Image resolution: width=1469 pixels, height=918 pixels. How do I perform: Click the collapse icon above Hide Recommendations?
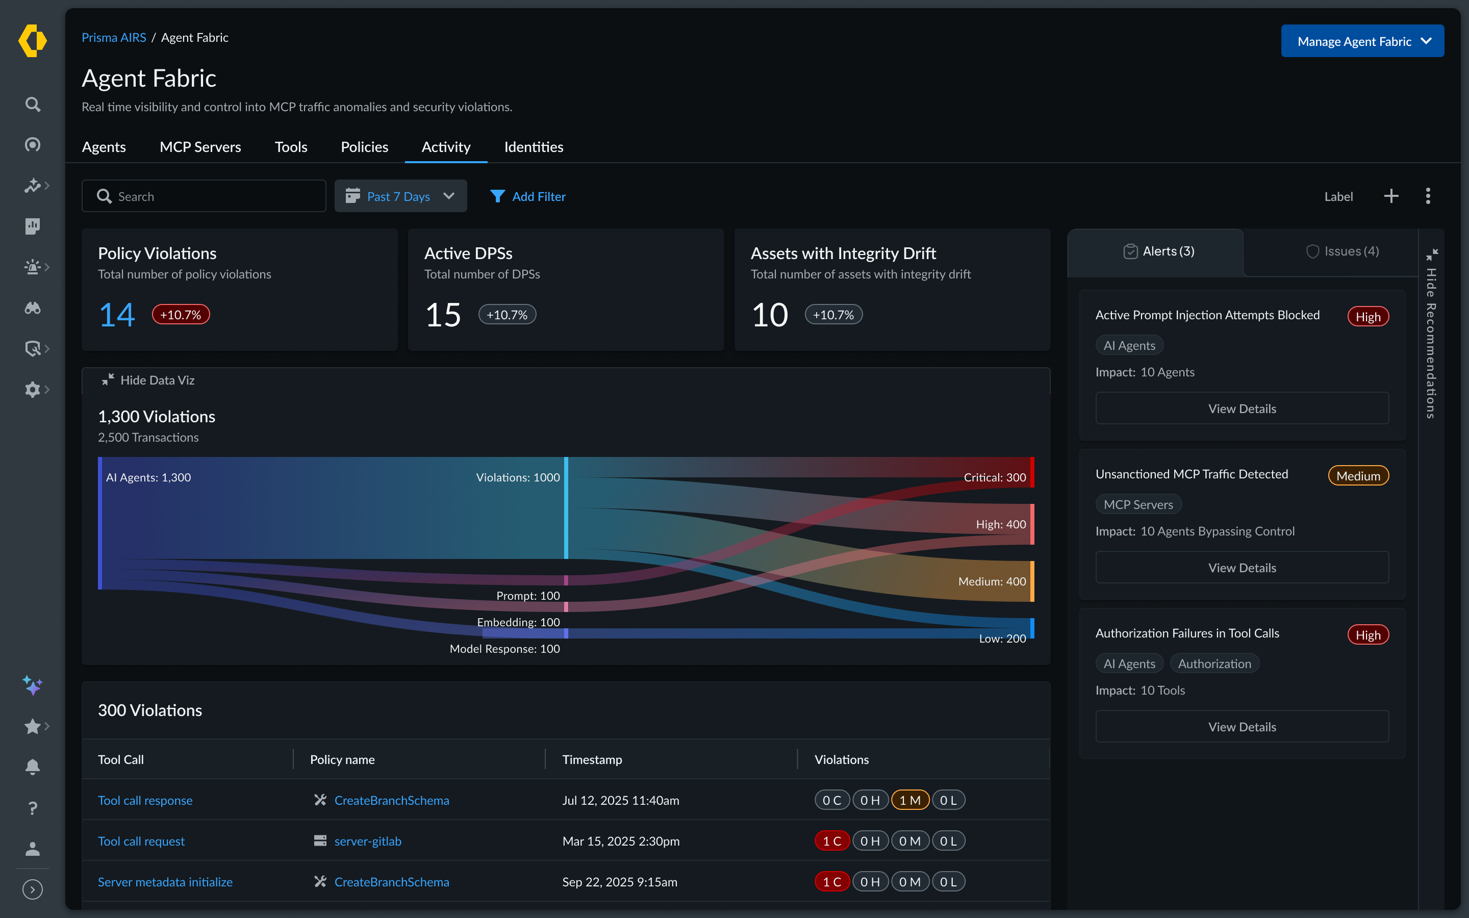pyautogui.click(x=1432, y=254)
